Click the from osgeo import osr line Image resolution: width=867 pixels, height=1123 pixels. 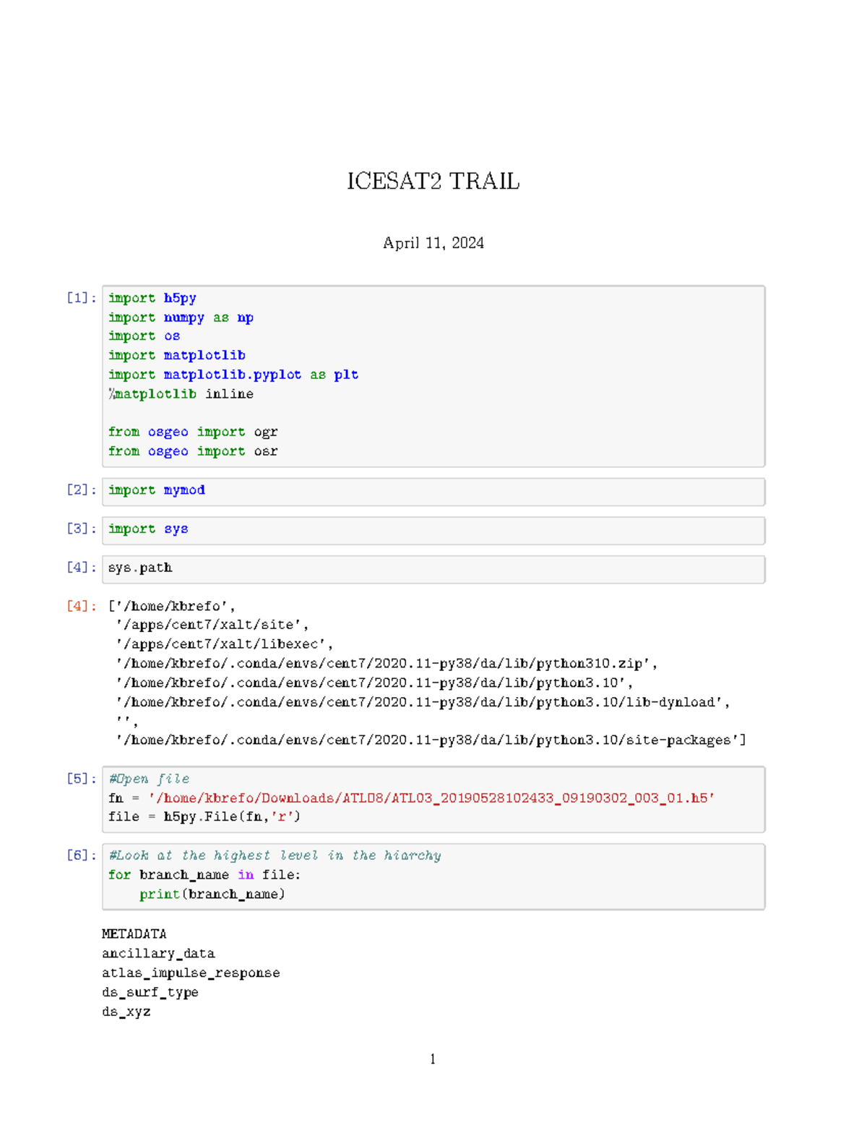click(193, 451)
